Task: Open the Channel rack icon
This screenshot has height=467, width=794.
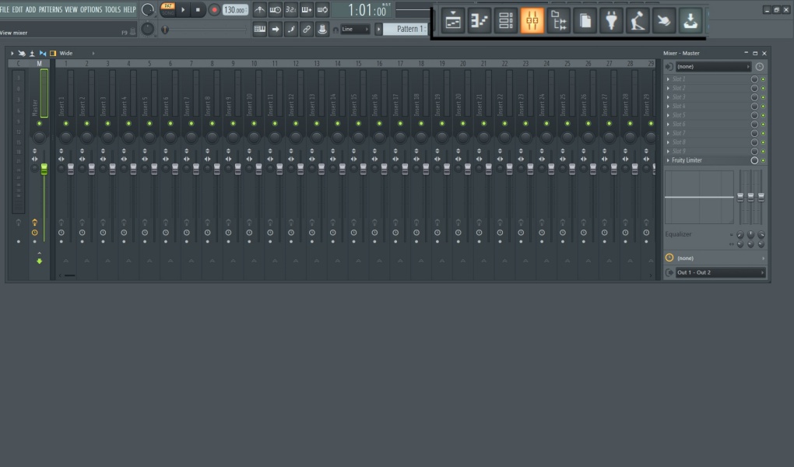Action: (x=506, y=21)
